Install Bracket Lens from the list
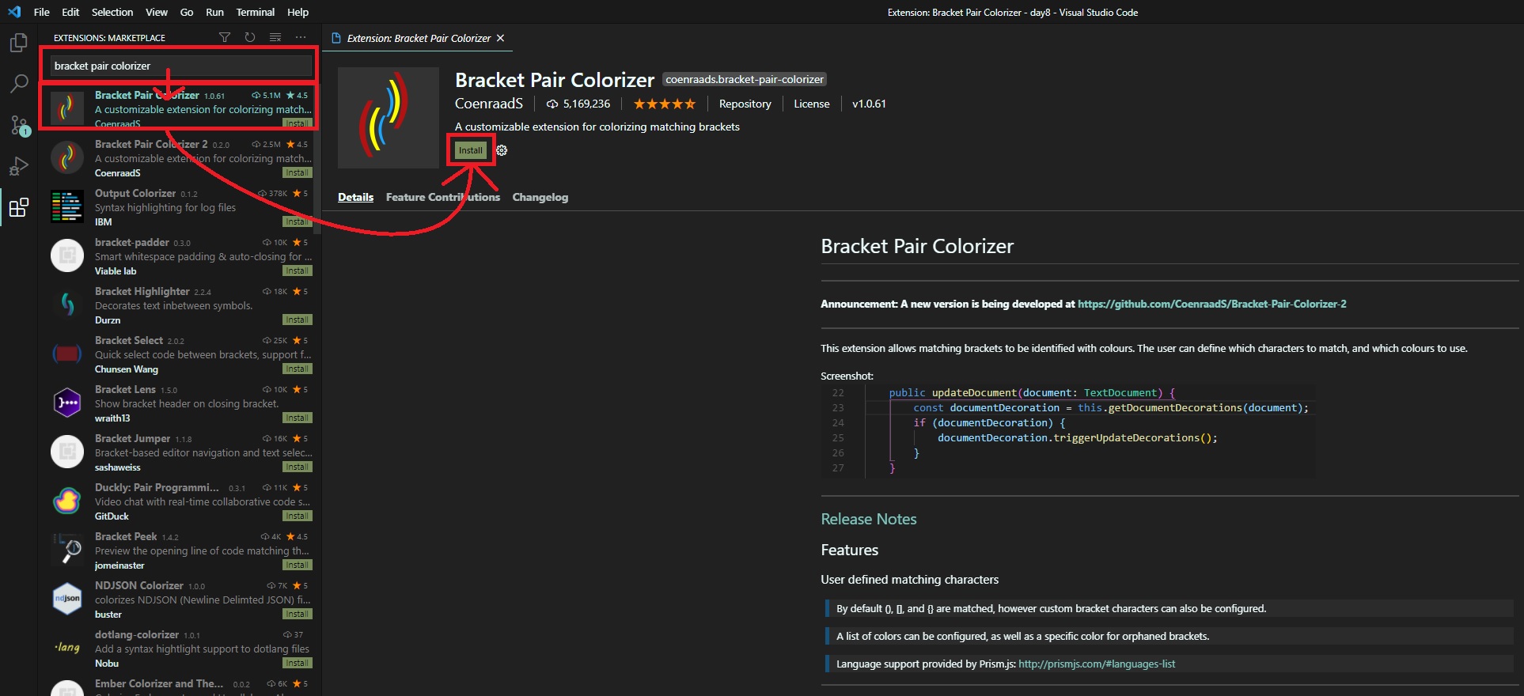This screenshot has height=696, width=1524. 298,418
